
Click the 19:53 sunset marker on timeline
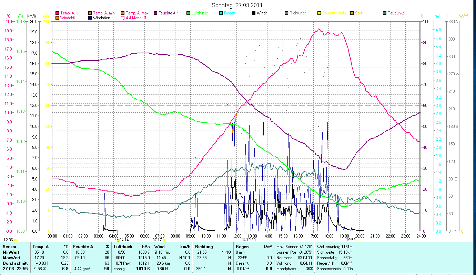pyautogui.click(x=358, y=240)
